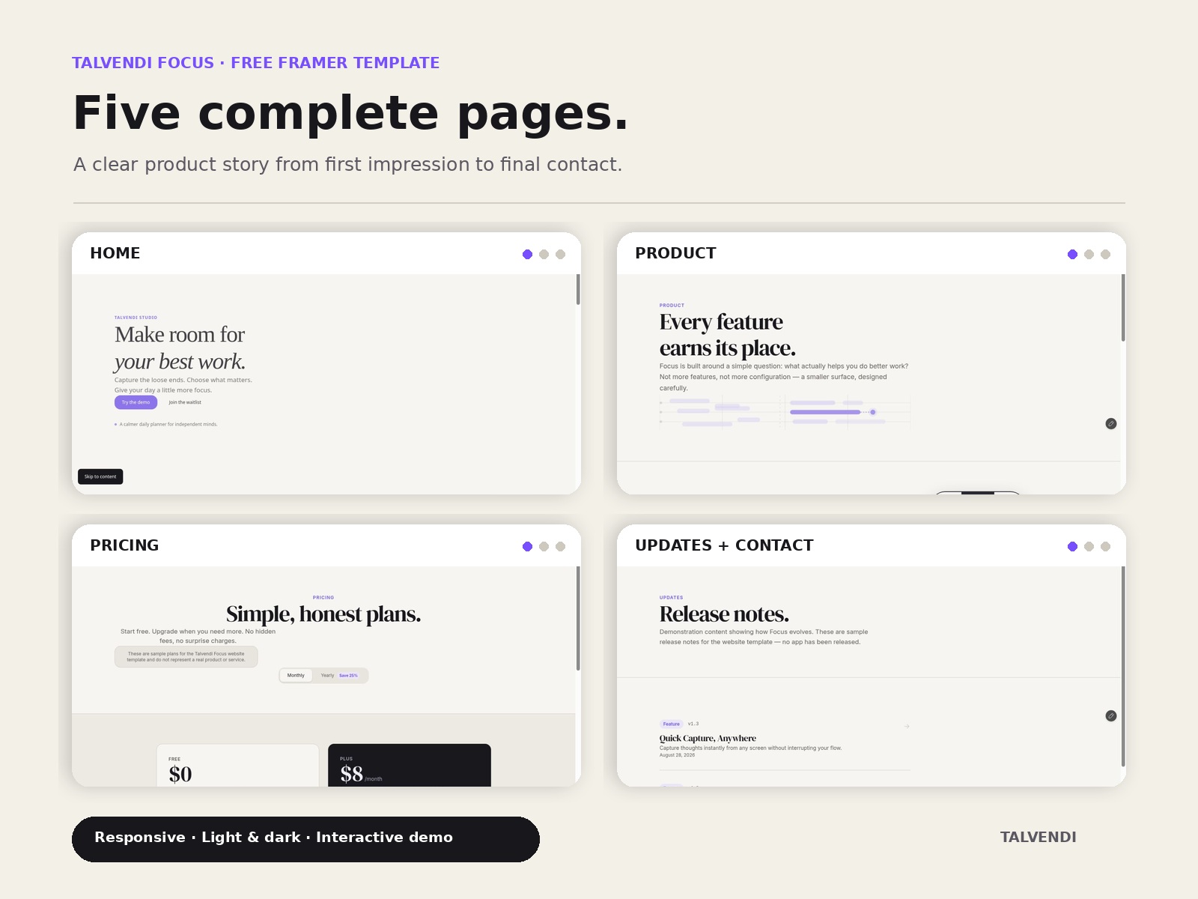Click the timeline illustration in Product preview
The image size is (1198, 899).
tap(785, 412)
